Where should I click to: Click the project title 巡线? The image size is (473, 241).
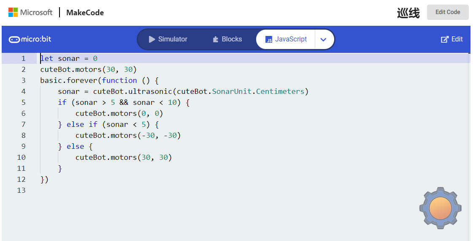tap(408, 13)
